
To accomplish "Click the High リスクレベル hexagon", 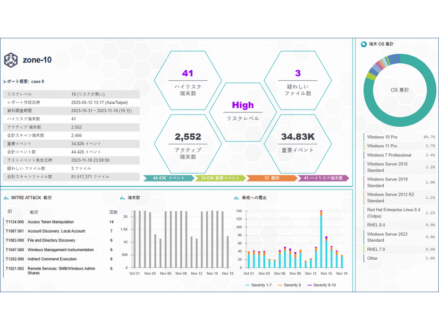I will click(x=243, y=111).
